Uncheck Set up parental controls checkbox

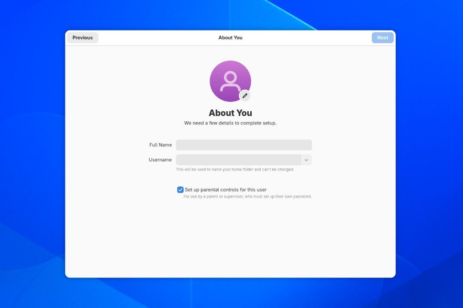click(x=180, y=190)
